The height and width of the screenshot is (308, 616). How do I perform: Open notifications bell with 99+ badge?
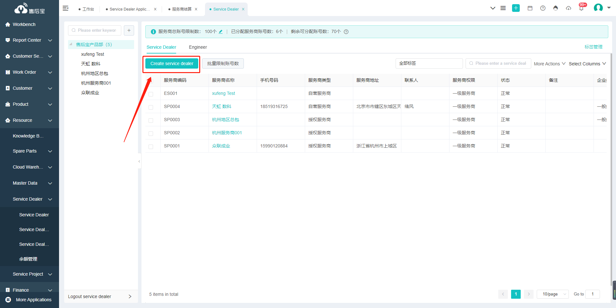(x=581, y=8)
